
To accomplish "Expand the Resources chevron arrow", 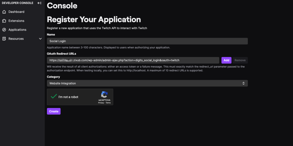I will (x=40, y=39).
